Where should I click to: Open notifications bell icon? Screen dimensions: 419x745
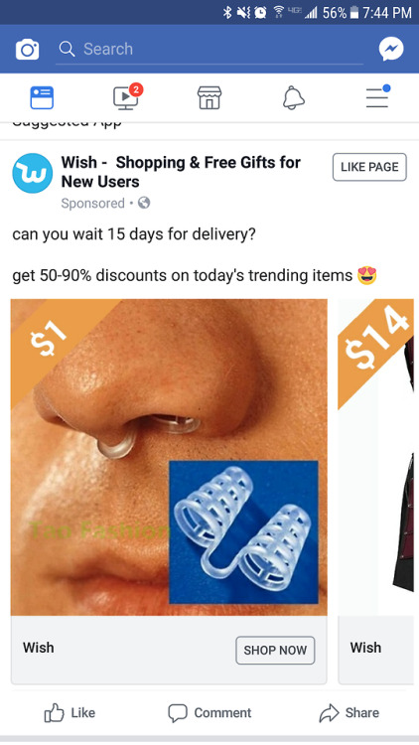(x=294, y=98)
